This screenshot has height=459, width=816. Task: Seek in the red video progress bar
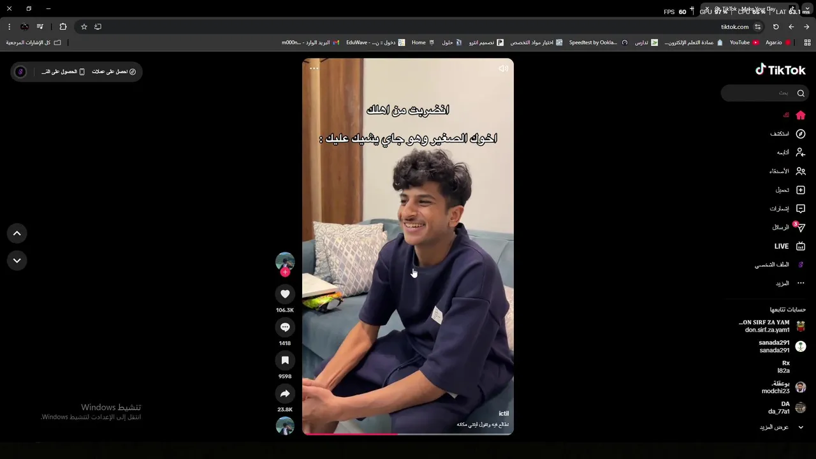408,434
